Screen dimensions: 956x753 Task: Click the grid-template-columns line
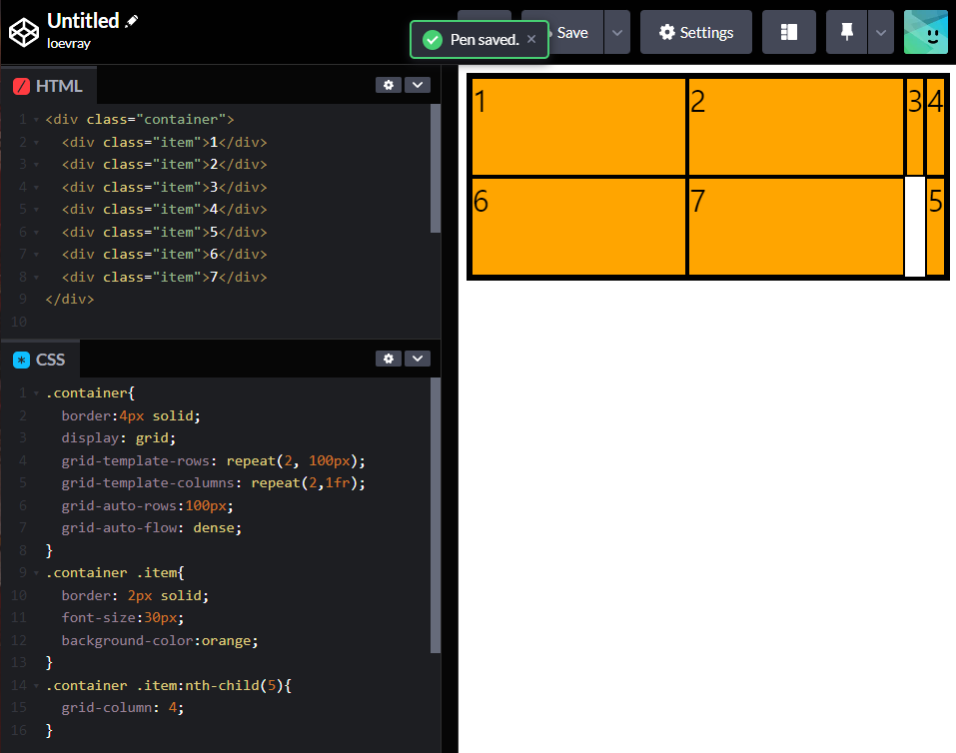point(214,483)
